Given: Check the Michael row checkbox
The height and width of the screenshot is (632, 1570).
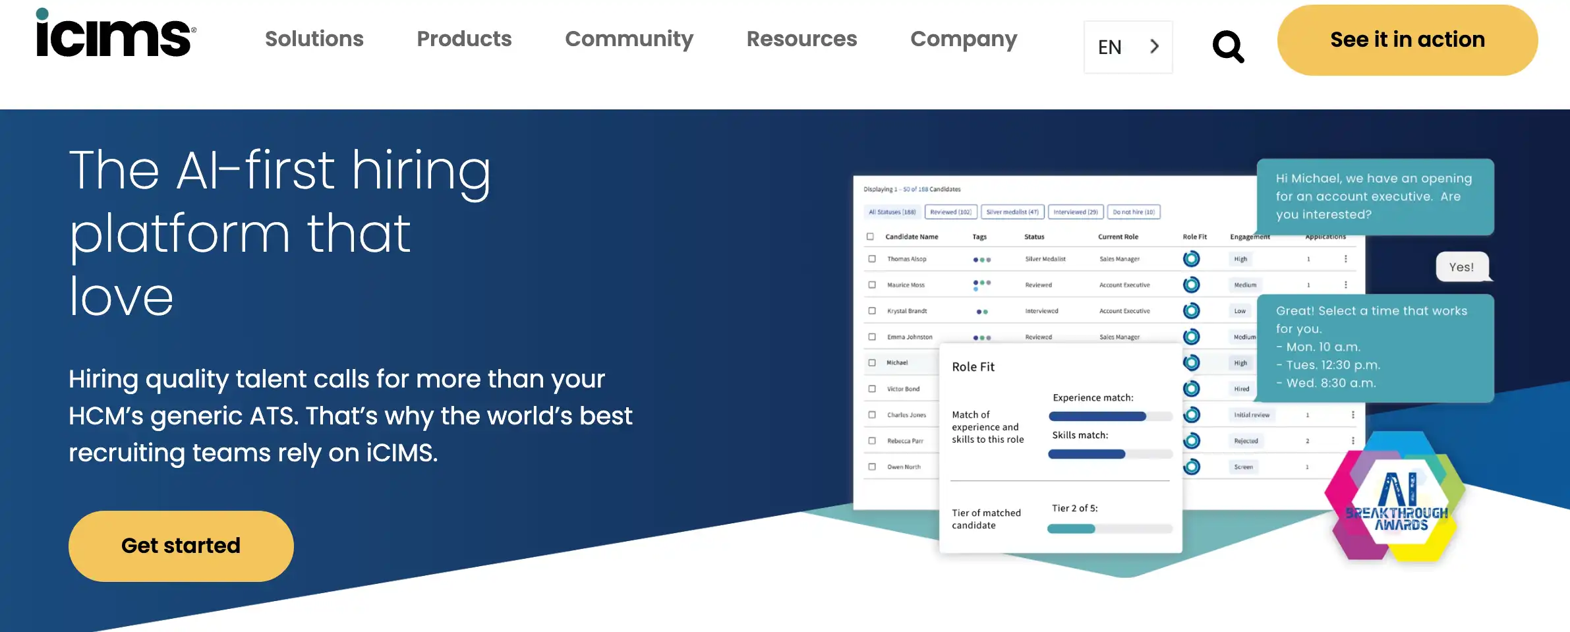Looking at the screenshot, I should pyautogui.click(x=872, y=362).
